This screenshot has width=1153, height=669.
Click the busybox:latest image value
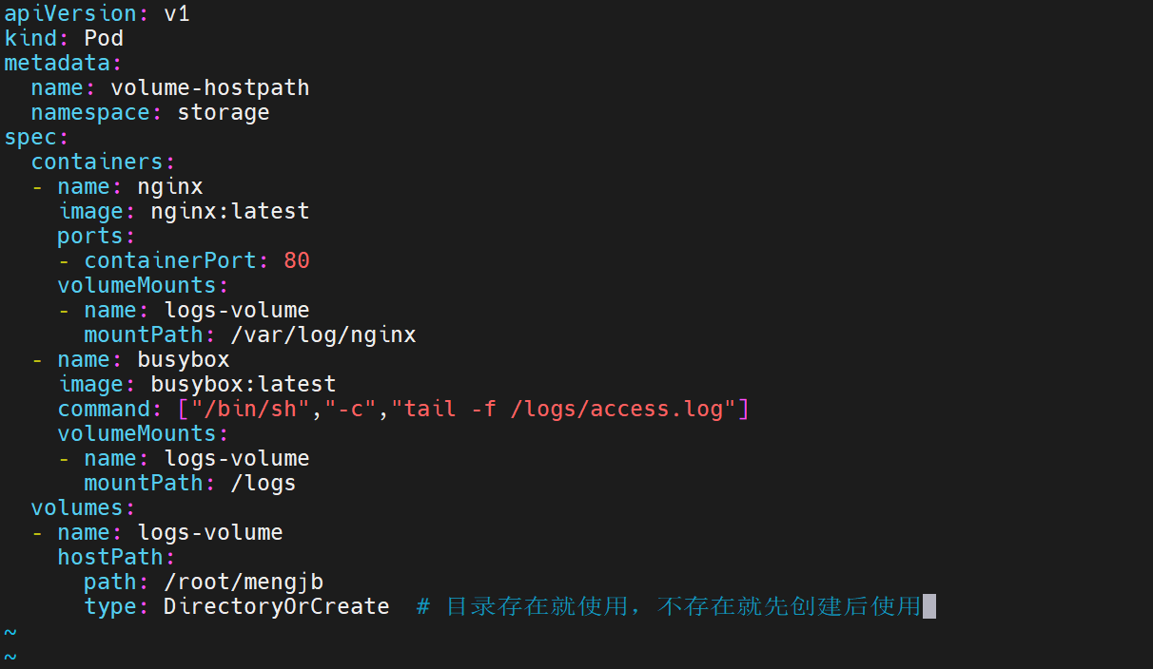243,384
